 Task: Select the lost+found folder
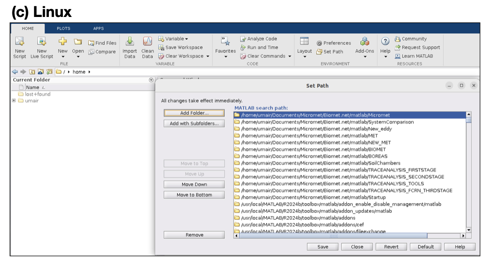[x=34, y=94]
